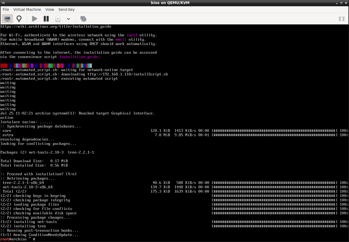Click the shut down power icon
This screenshot has height=242, width=349.
tap(58, 19)
